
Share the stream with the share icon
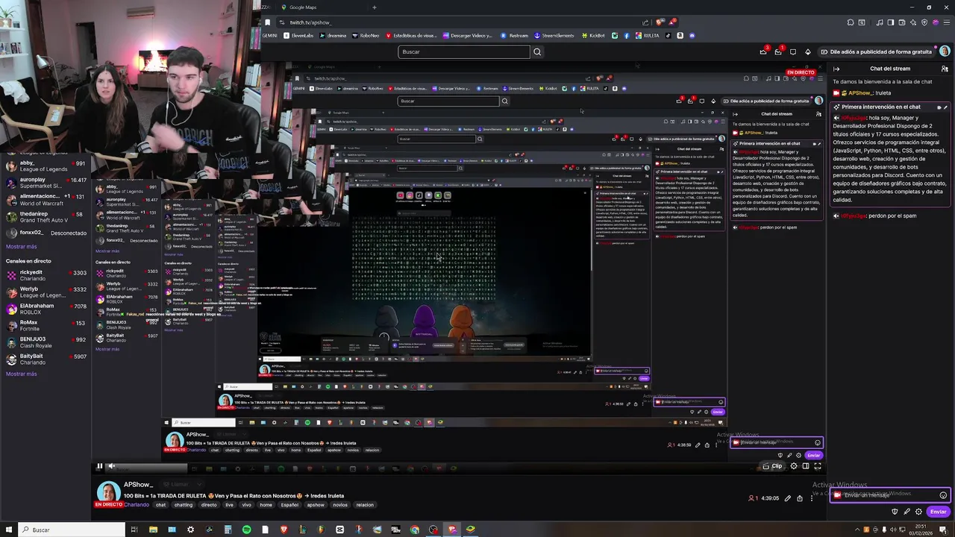click(800, 498)
